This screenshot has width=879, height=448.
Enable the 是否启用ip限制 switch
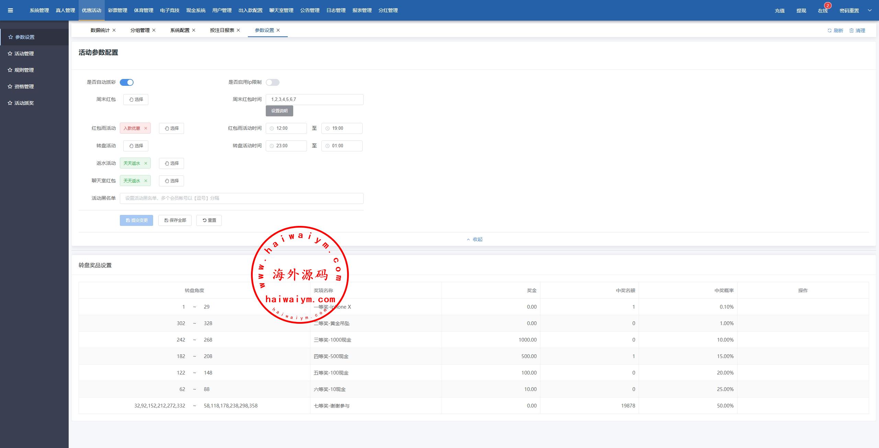pos(273,82)
